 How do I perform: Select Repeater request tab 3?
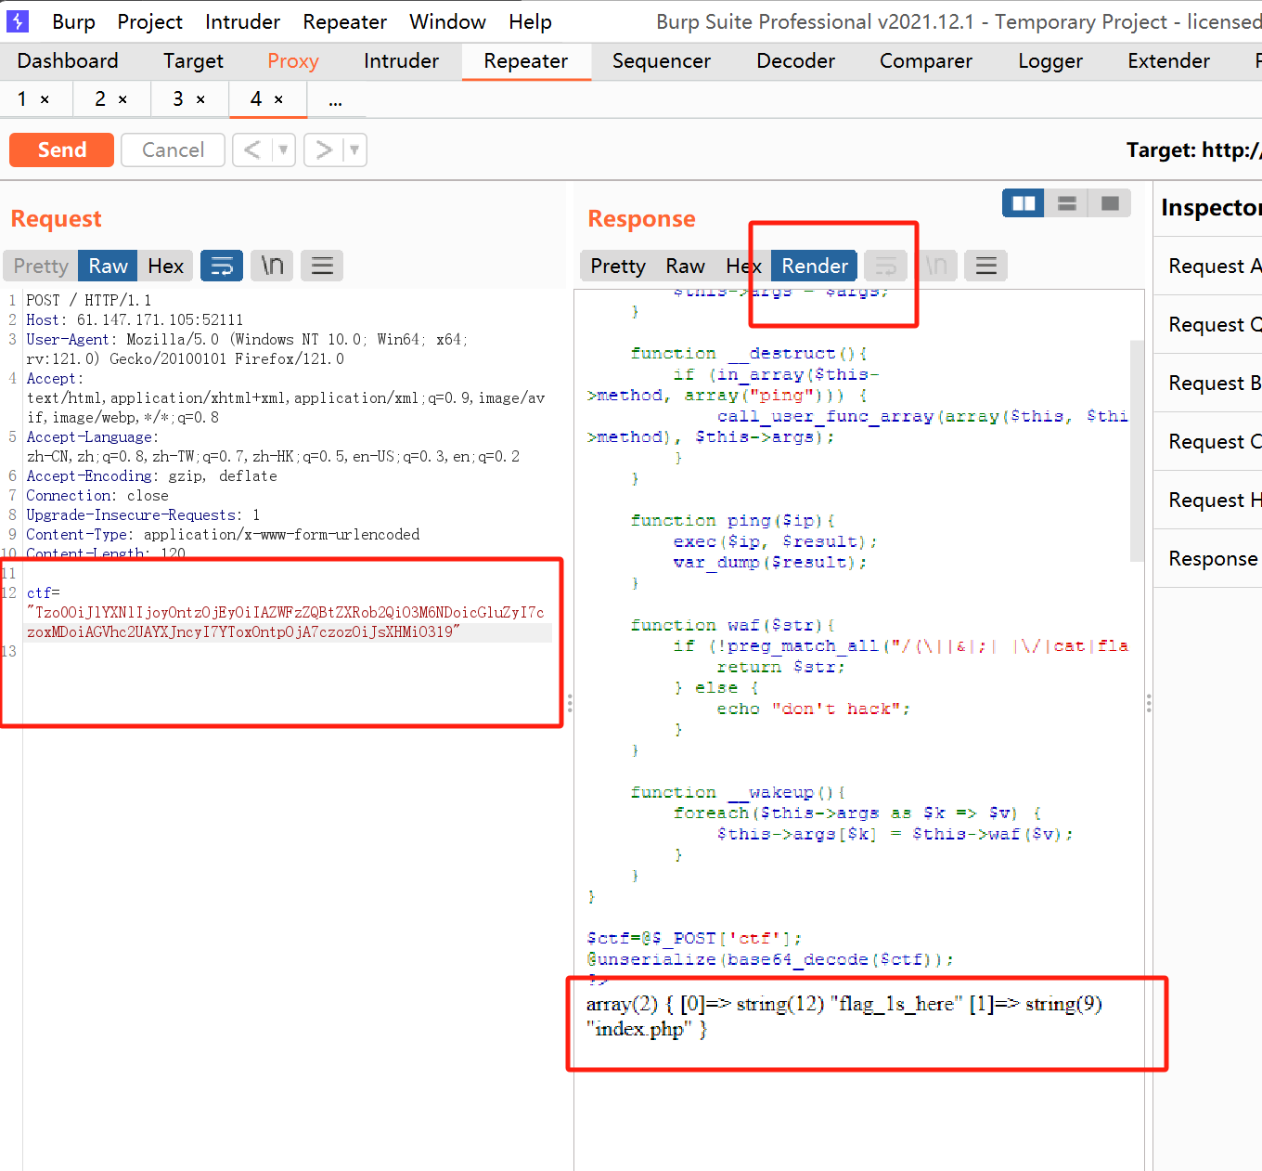[x=178, y=98]
